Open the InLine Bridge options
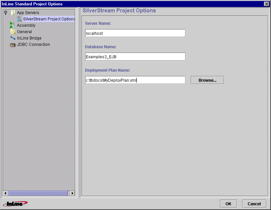This screenshot has height=210, width=271. point(29,38)
